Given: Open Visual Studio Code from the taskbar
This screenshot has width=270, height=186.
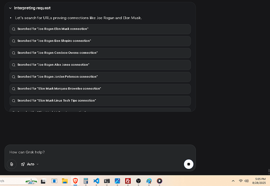Looking at the screenshot, I should (96, 181).
